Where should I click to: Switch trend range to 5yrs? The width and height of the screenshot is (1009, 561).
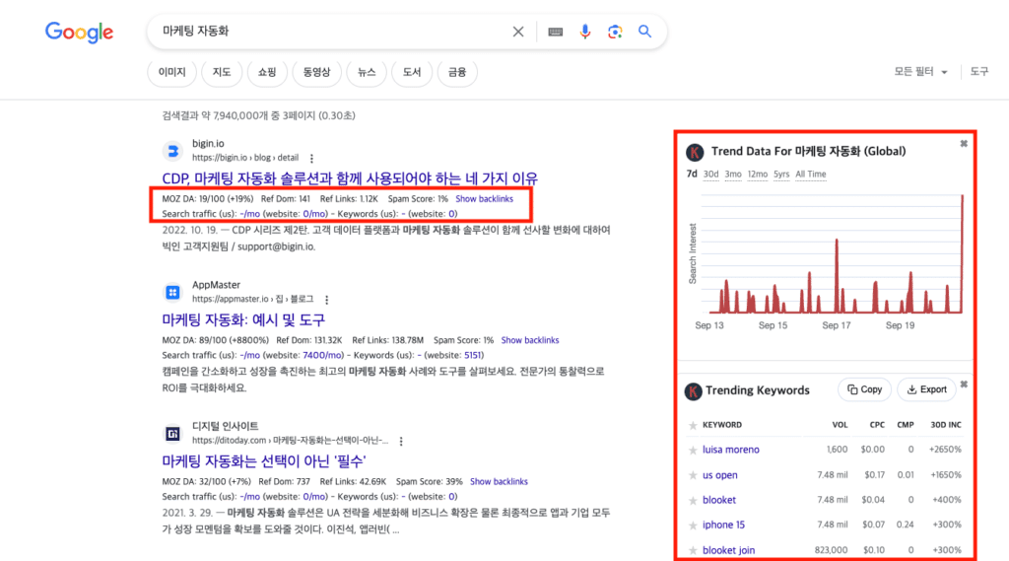pos(781,175)
